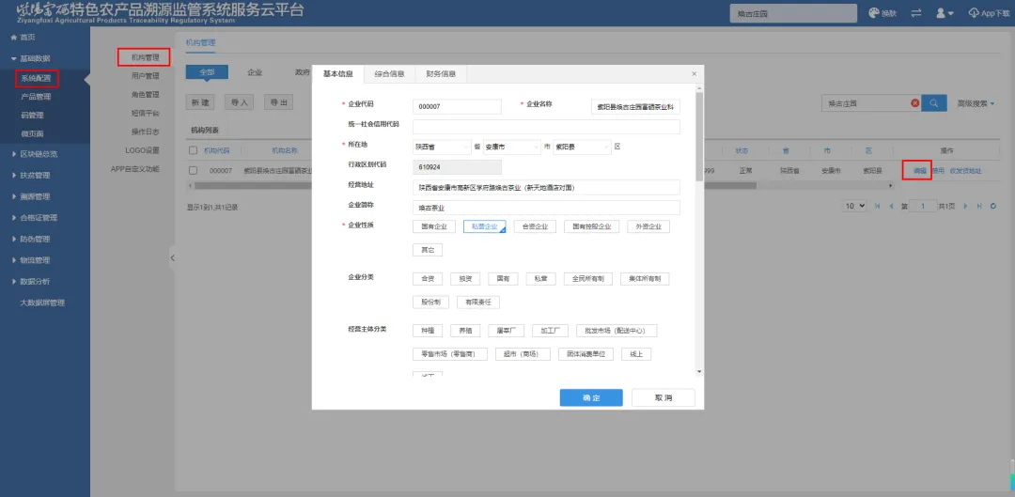Select the 企业 filter tab
Image resolution: width=1015 pixels, height=497 pixels.
click(x=255, y=72)
